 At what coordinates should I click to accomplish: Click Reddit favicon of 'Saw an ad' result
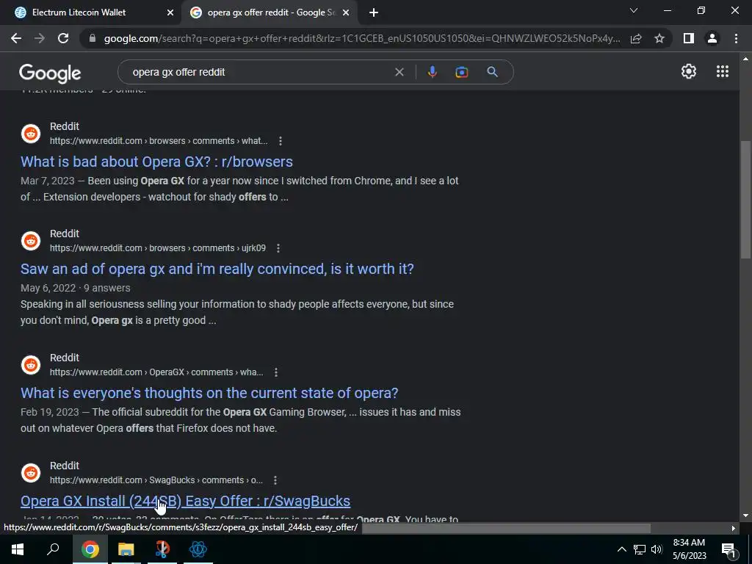click(31, 240)
